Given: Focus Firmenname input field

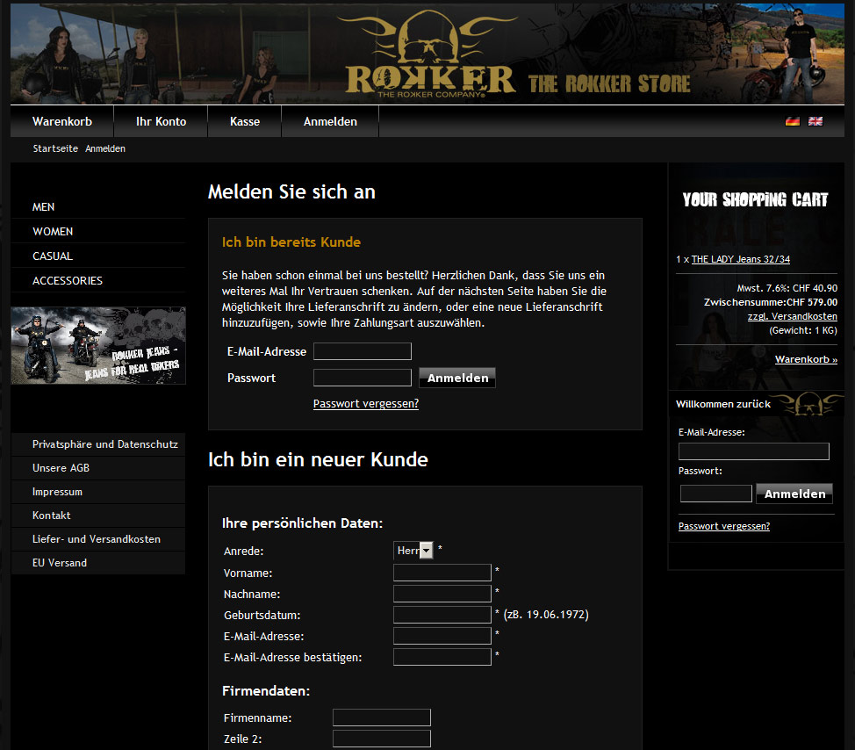Looking at the screenshot, I should pos(382,718).
